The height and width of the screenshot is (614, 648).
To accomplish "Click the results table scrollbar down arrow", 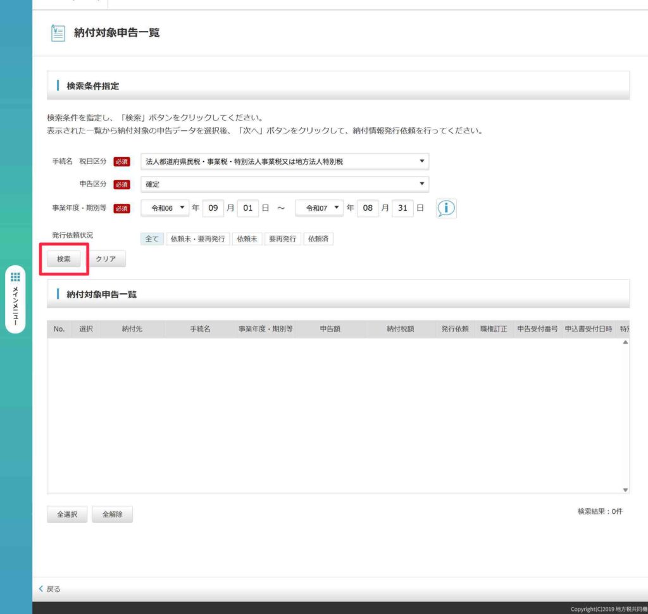I will click(x=625, y=489).
